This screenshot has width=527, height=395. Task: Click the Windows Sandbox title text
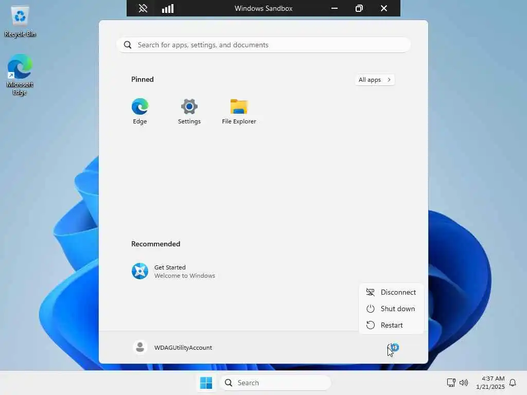[x=263, y=8]
